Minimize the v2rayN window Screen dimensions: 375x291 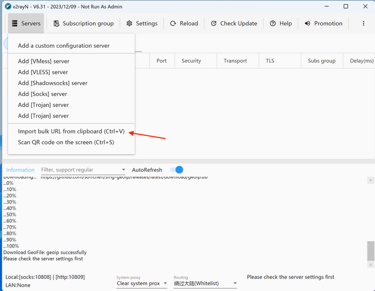[327, 6]
